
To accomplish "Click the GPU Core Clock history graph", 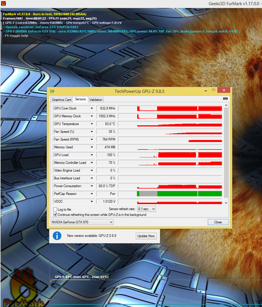I will click(x=170, y=108).
